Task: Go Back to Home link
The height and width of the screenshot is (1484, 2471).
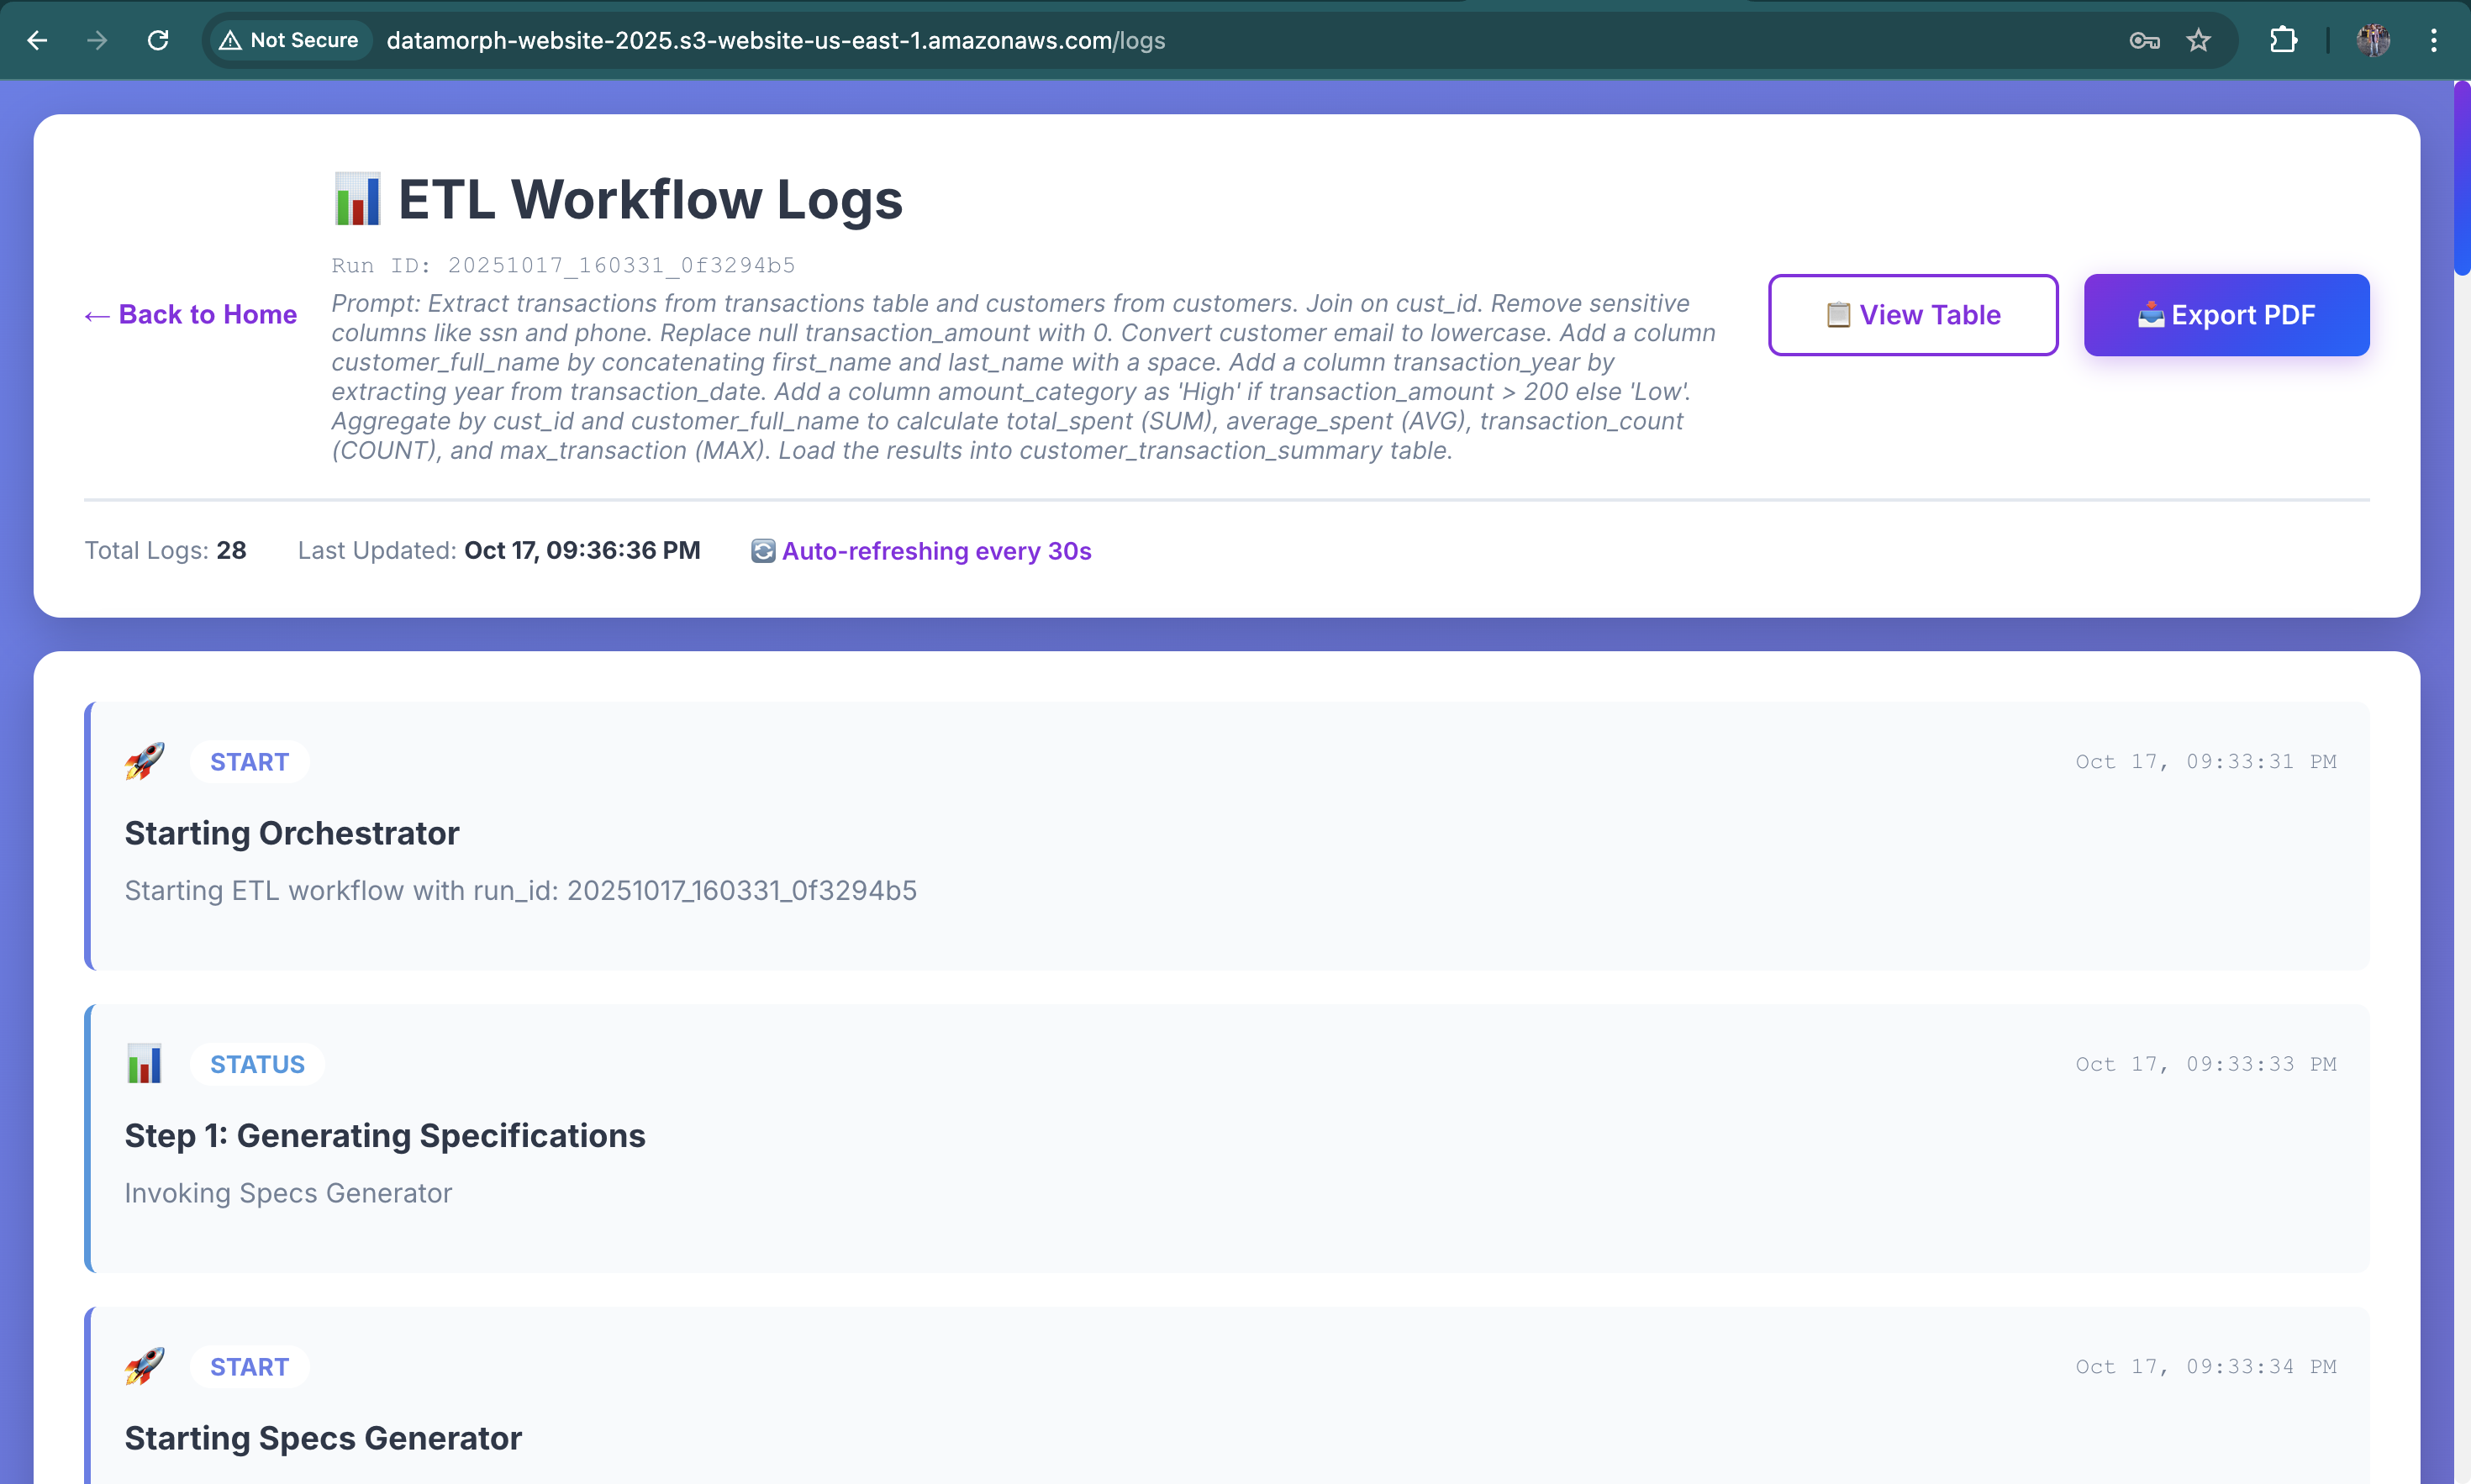Action: 190,314
